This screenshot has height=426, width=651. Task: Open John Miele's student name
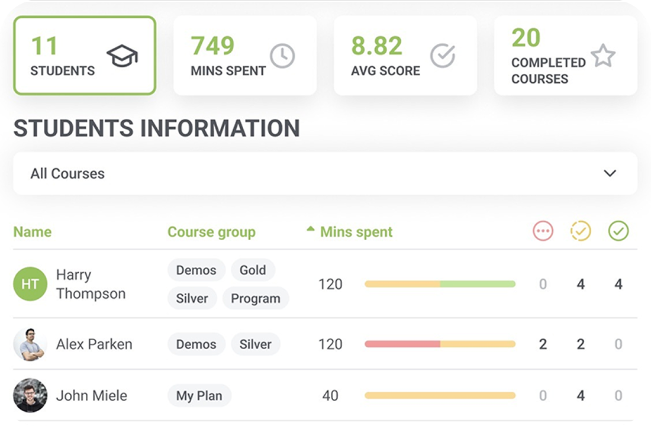(x=92, y=396)
